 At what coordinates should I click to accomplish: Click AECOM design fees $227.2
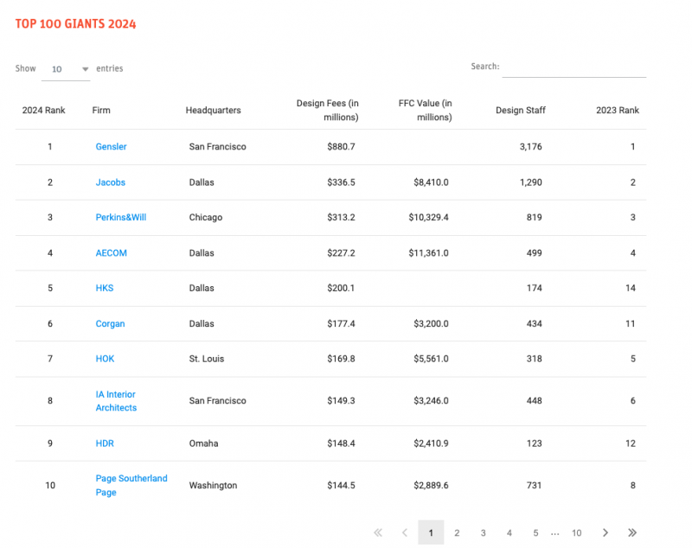pyautogui.click(x=341, y=253)
